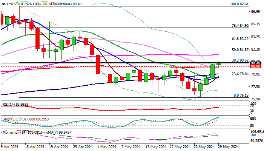The height and width of the screenshot is (151, 264).
Task: Click the large red candle at 1 May
Action: click(98, 65)
